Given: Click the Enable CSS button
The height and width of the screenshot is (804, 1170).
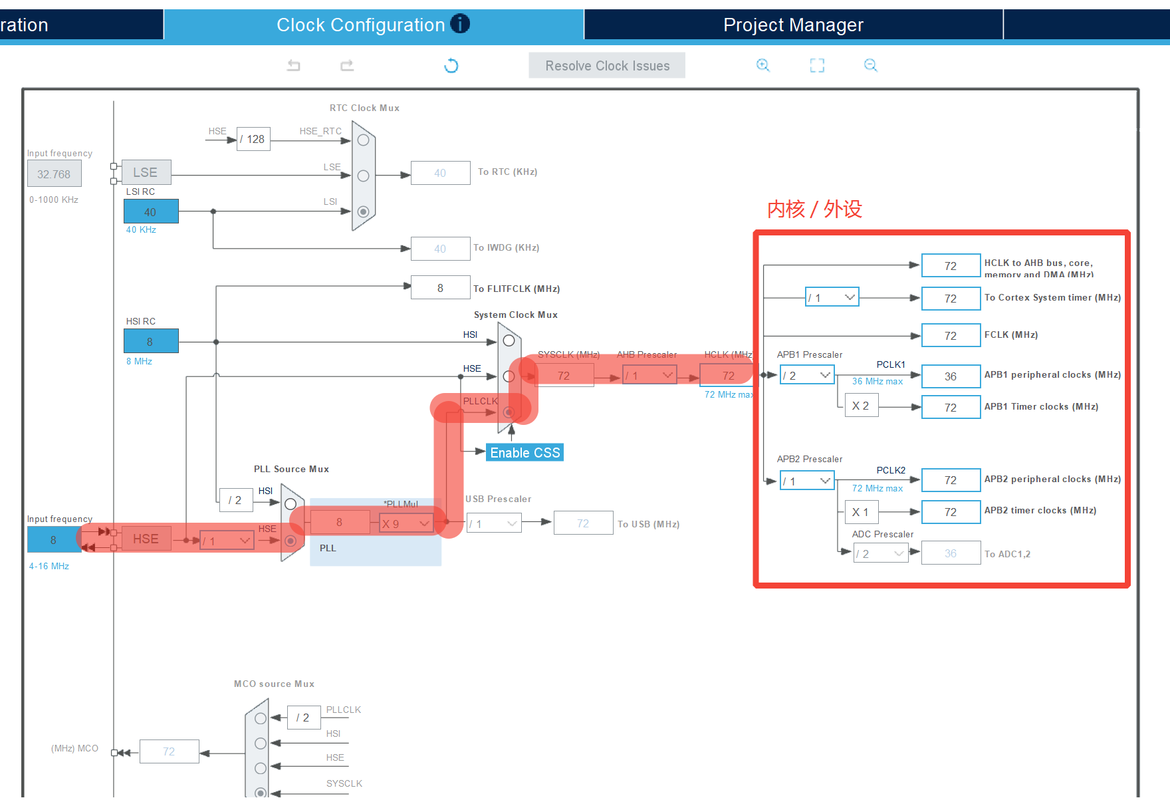Looking at the screenshot, I should 525,452.
